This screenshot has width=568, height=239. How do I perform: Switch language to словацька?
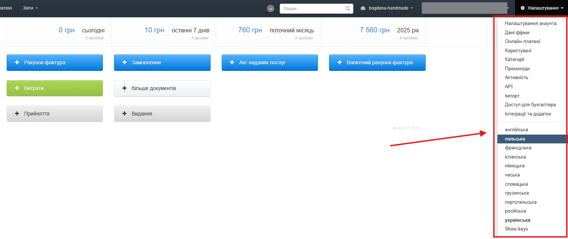516,184
